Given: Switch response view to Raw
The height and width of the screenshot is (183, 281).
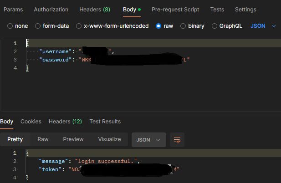Looking at the screenshot, I should 43,139.
